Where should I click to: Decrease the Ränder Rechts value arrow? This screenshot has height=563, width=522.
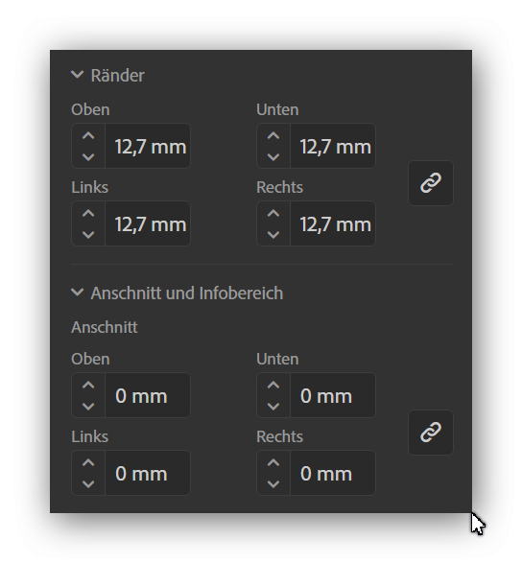(x=273, y=234)
